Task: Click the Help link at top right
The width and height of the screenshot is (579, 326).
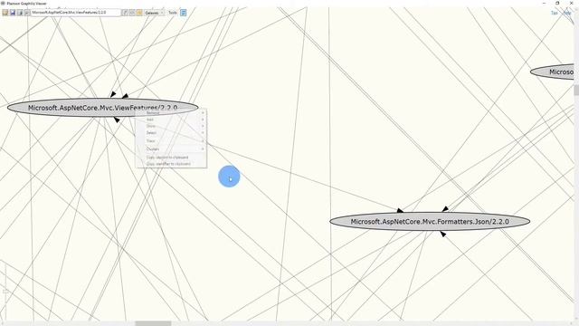Action: click(567, 13)
